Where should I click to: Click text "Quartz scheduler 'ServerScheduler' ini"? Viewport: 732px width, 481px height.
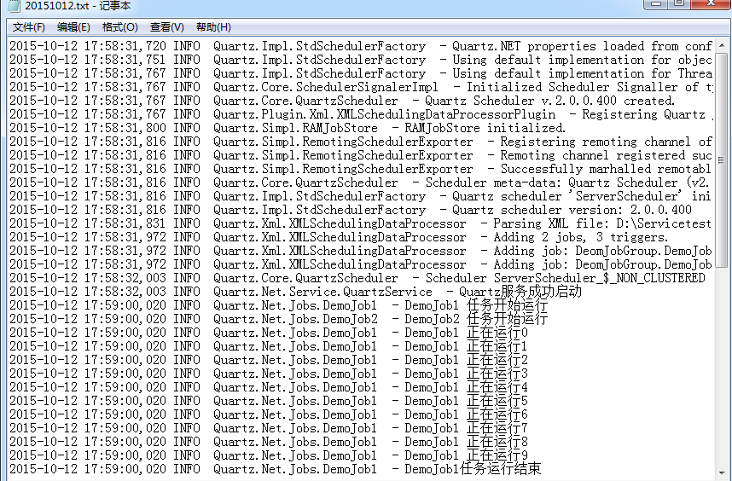(x=582, y=196)
